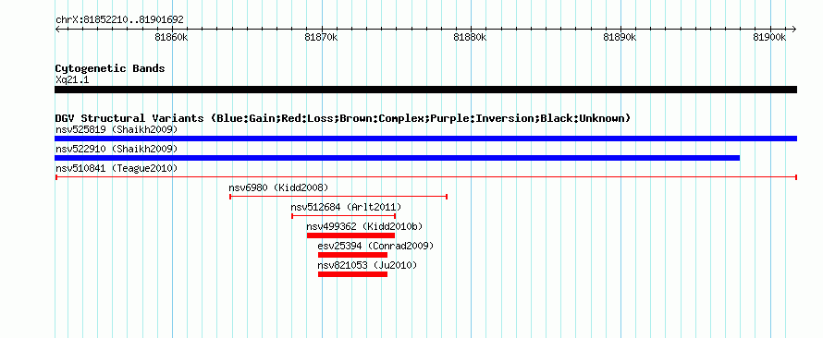Select the nsv821053 red loss bar
This screenshot has height=338, width=823.
tap(352, 274)
